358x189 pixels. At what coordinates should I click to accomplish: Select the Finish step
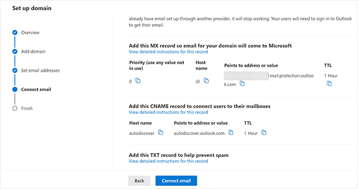pyautogui.click(x=27, y=108)
